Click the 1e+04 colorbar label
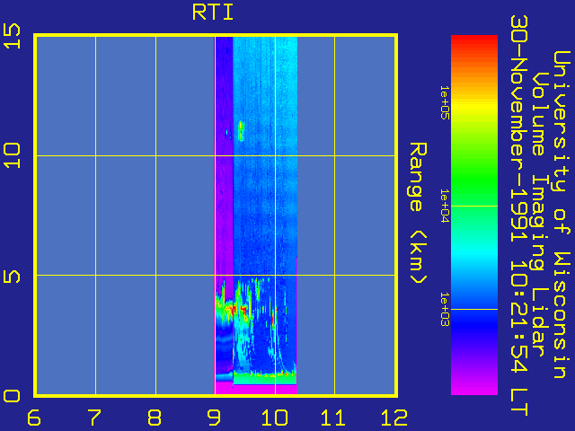Viewport: 575px width, 431px height. [x=445, y=206]
